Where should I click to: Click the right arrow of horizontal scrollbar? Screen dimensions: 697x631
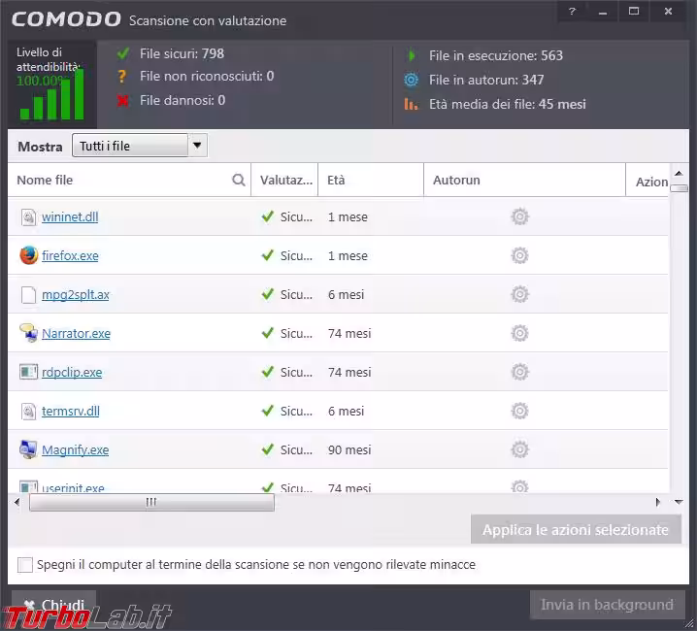[x=657, y=502]
